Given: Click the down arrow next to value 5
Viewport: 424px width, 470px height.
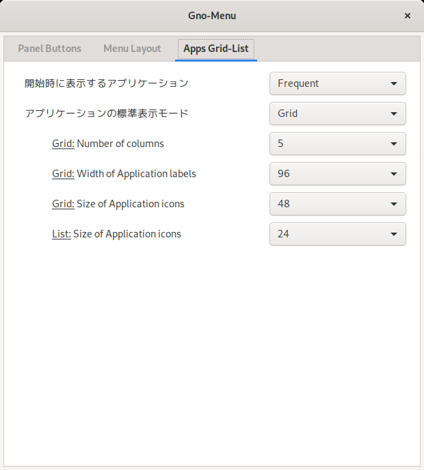Looking at the screenshot, I should point(394,144).
